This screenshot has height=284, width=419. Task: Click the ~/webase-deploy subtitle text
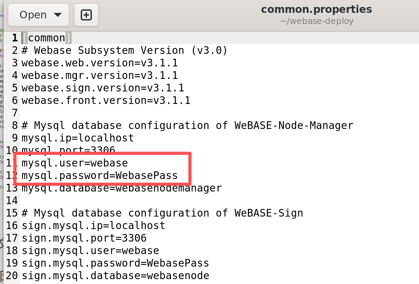(316, 21)
